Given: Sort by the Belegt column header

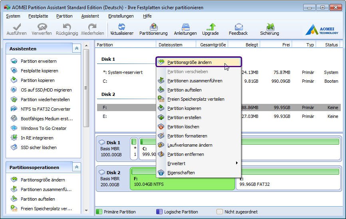Looking at the screenshot, I should [x=244, y=45].
